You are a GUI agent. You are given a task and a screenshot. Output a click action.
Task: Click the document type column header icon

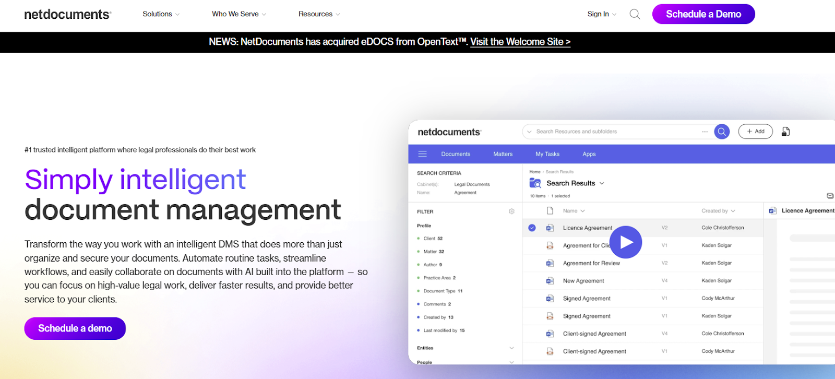[550, 210]
